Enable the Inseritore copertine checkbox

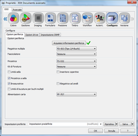pos(58,72)
